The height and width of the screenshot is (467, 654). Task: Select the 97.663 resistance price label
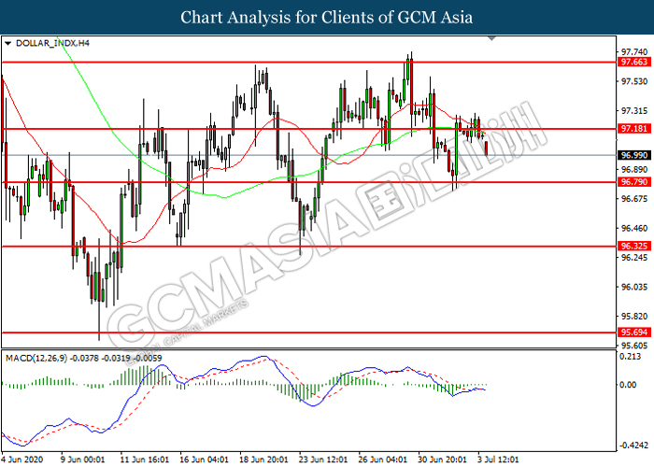pos(634,63)
